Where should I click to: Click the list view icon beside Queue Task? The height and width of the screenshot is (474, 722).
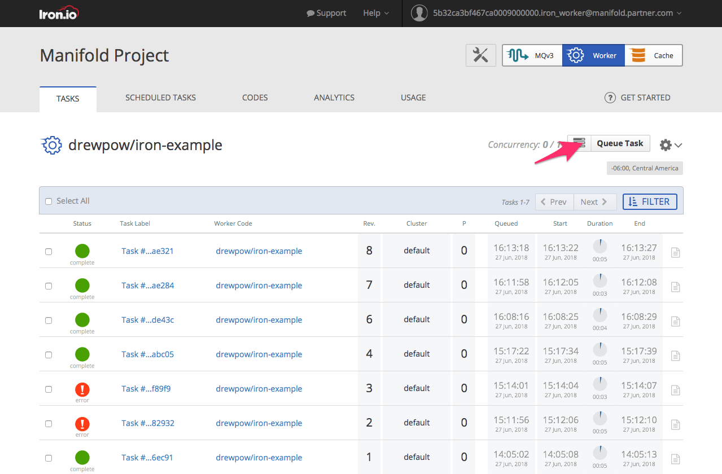(579, 143)
